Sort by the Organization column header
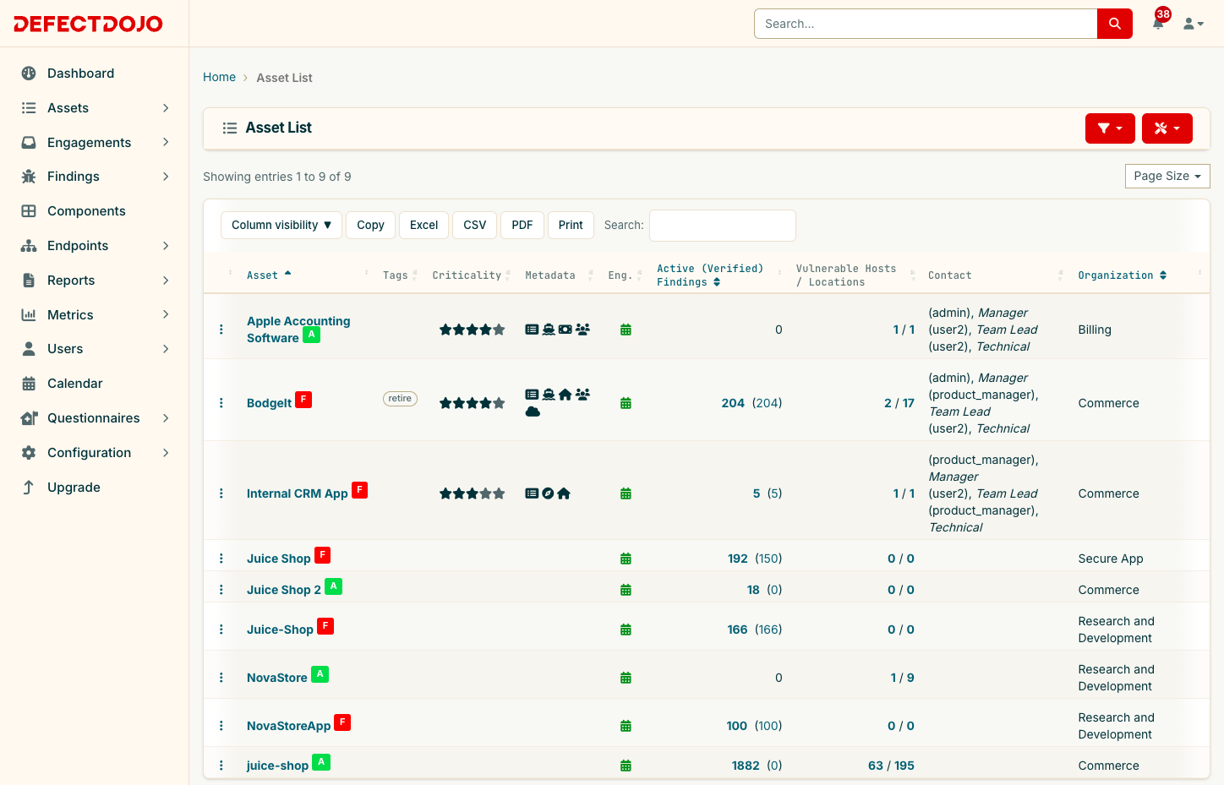 pos(1122,275)
